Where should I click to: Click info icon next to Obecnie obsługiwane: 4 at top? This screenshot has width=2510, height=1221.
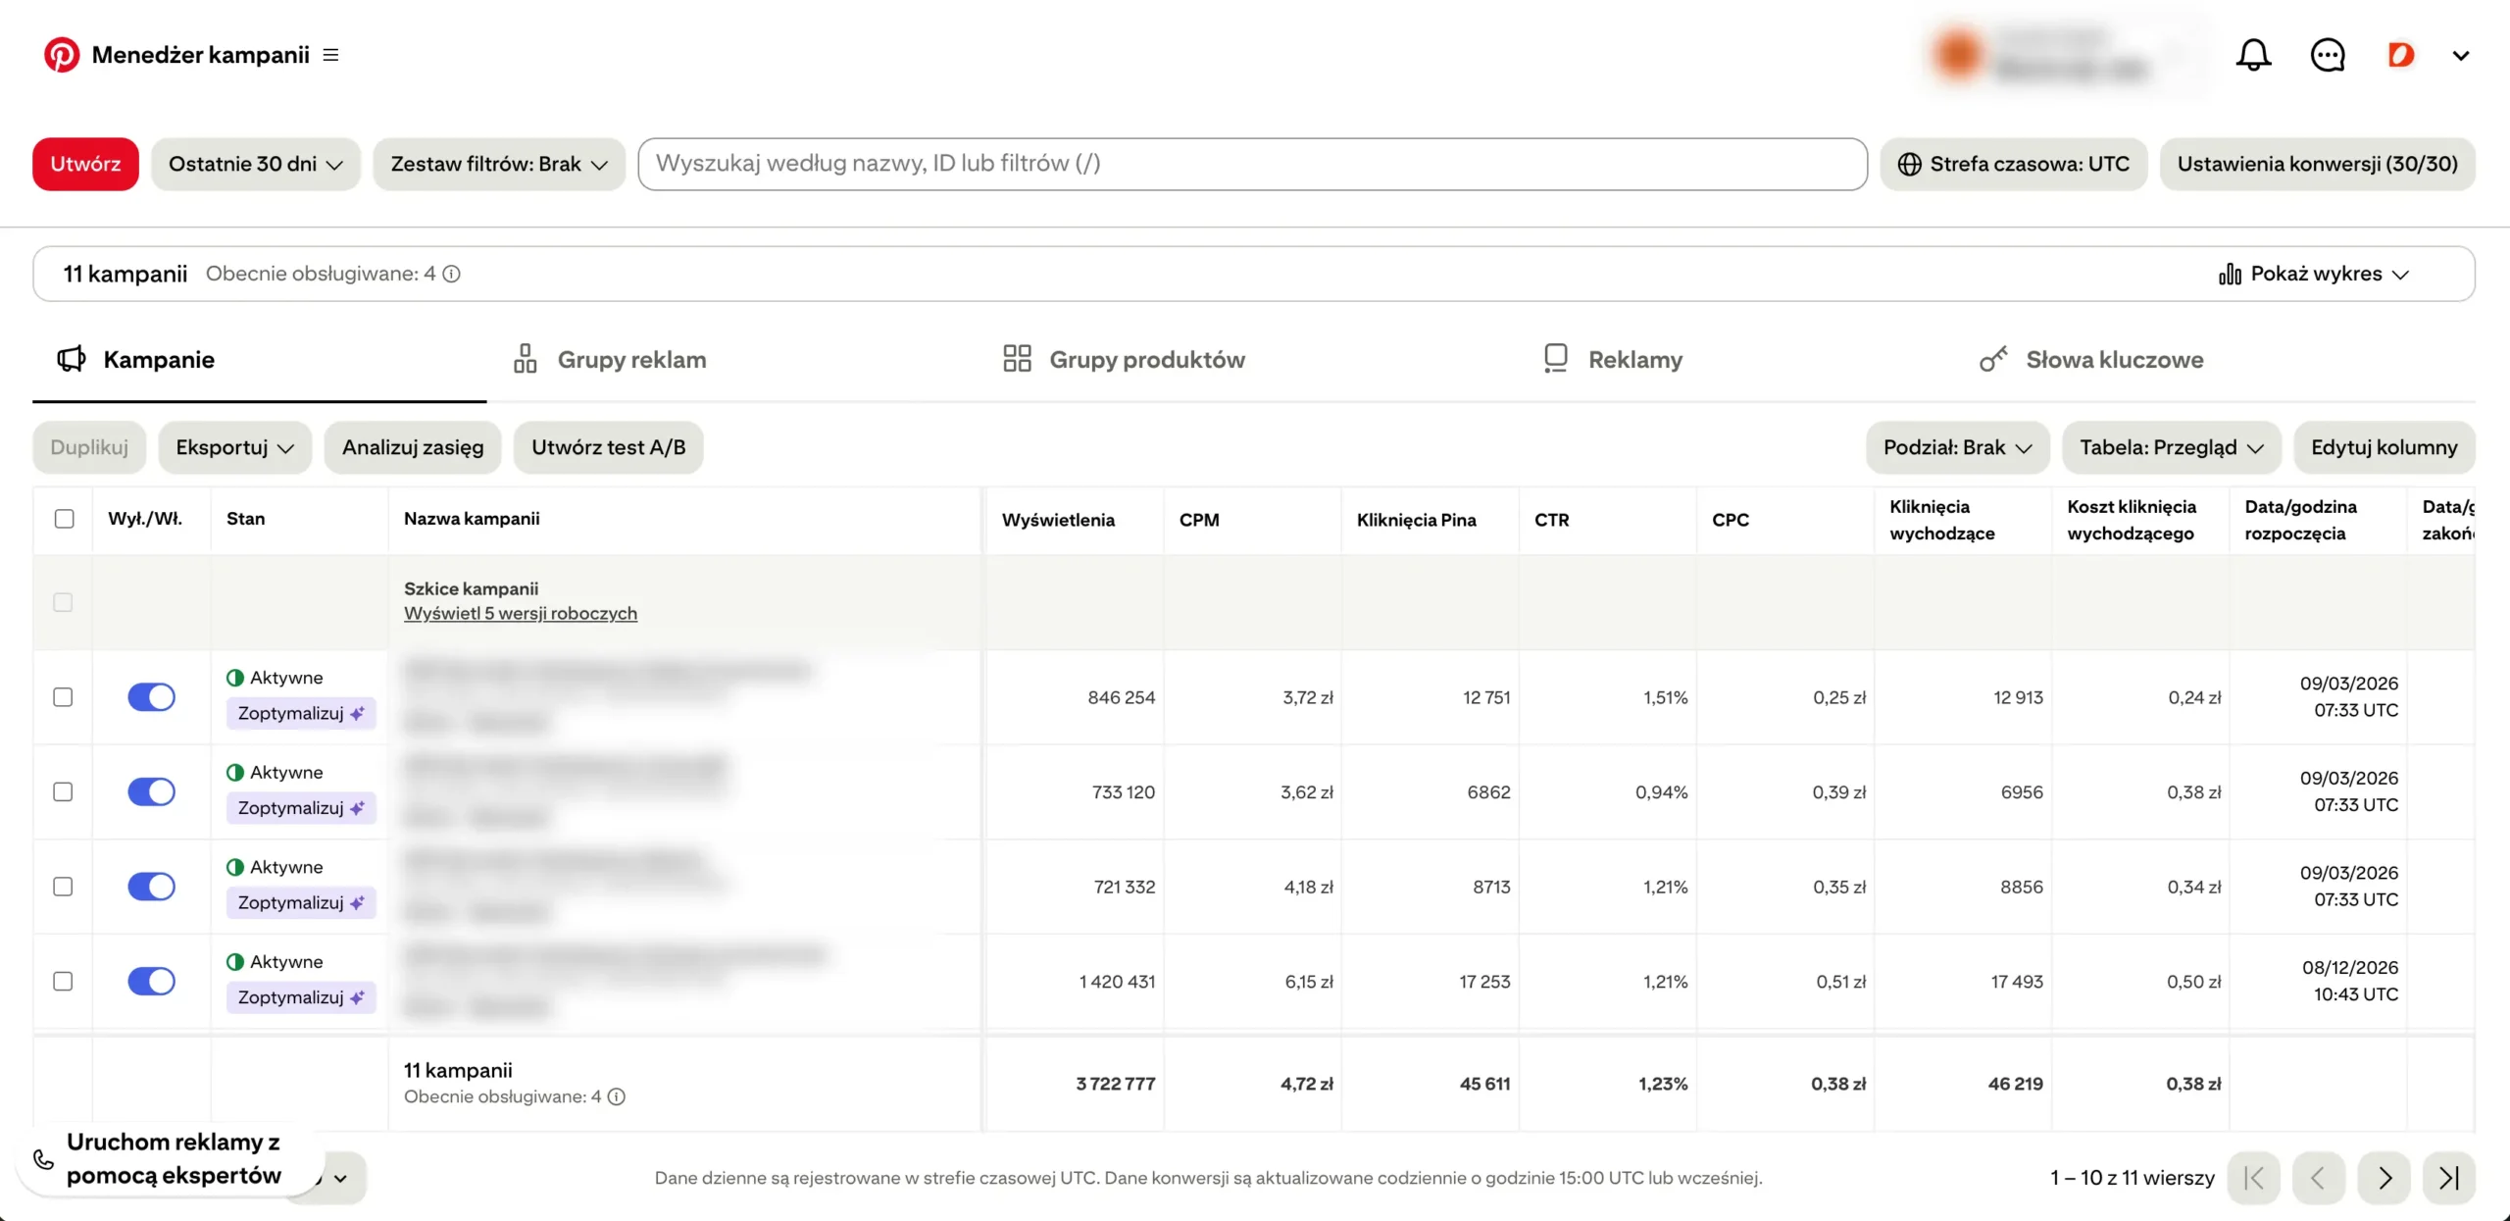451,274
